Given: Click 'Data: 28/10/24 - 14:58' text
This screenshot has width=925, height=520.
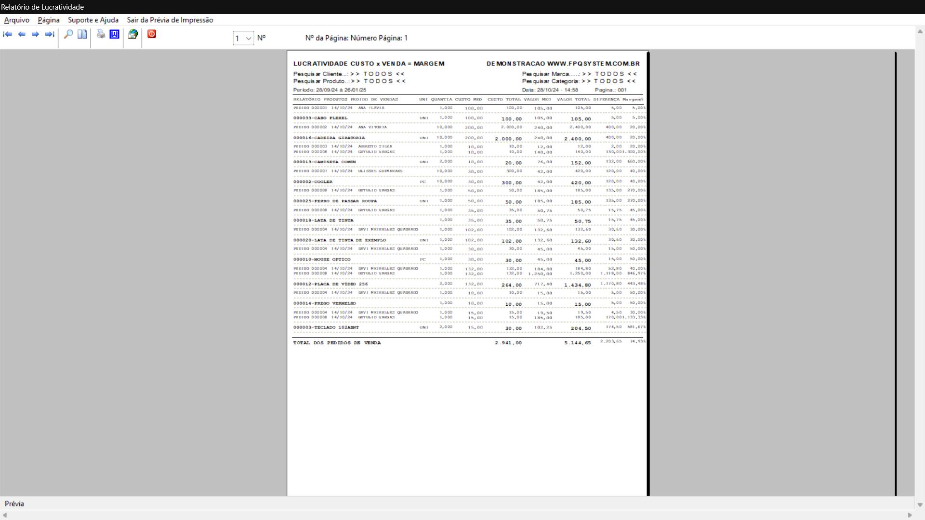Looking at the screenshot, I should point(550,90).
